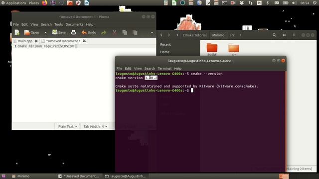Open the terminal Search menu
The height and width of the screenshot is (179, 319).
(x=150, y=69)
